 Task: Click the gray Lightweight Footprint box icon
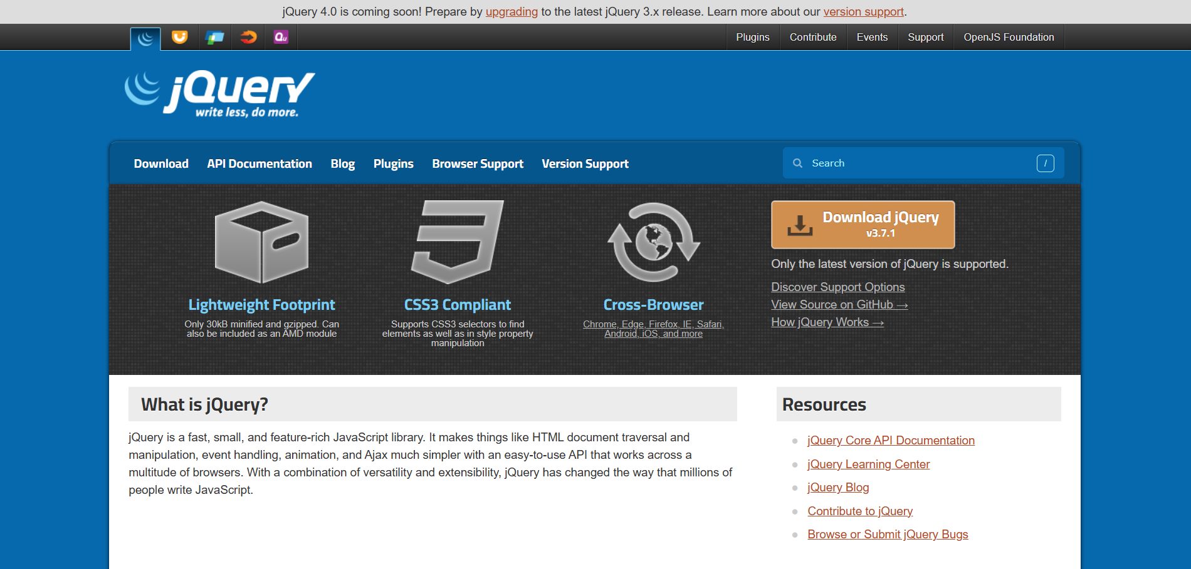click(261, 242)
